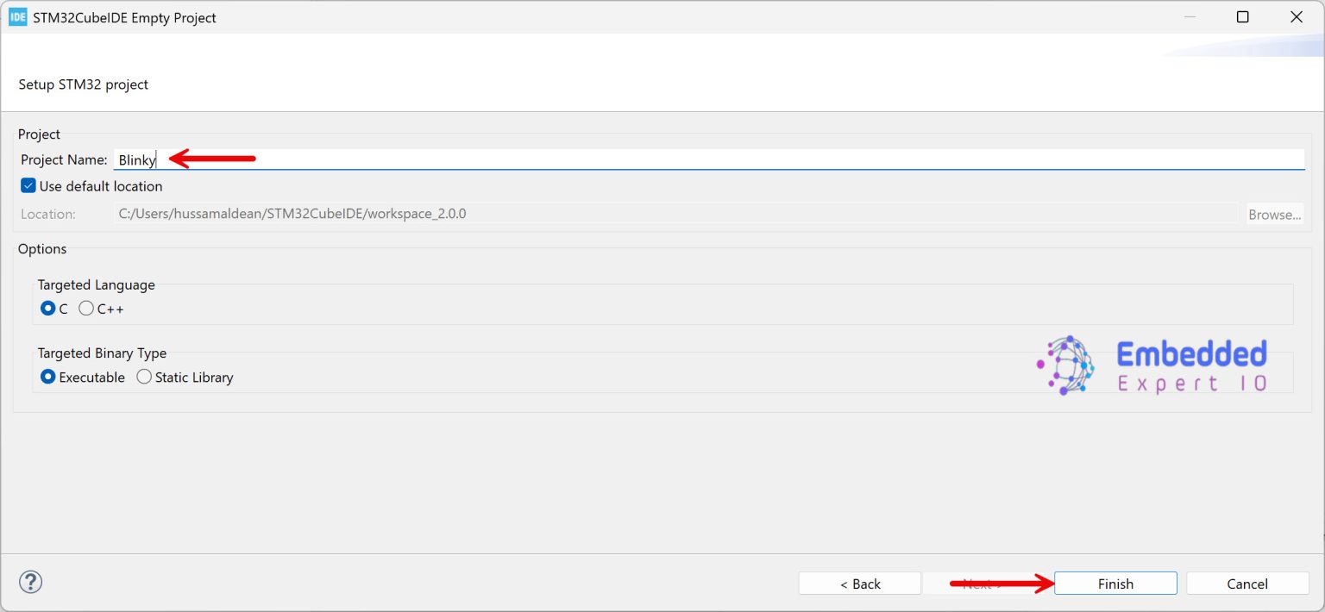Go to the previous step with Back

pos(859,584)
